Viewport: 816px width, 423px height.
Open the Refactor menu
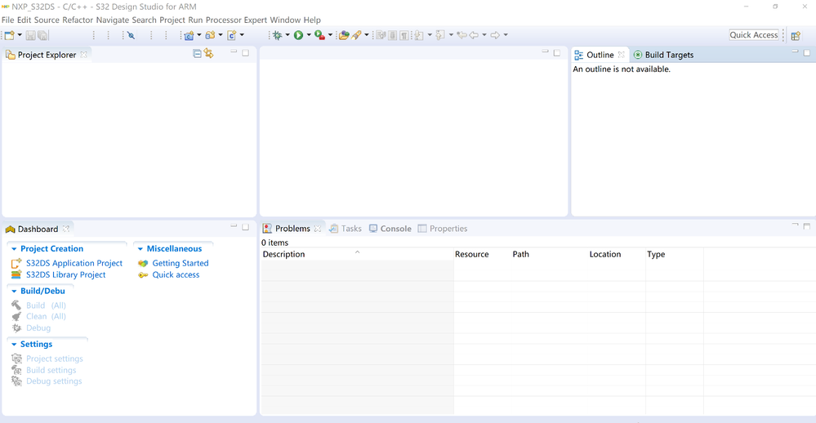pos(78,20)
